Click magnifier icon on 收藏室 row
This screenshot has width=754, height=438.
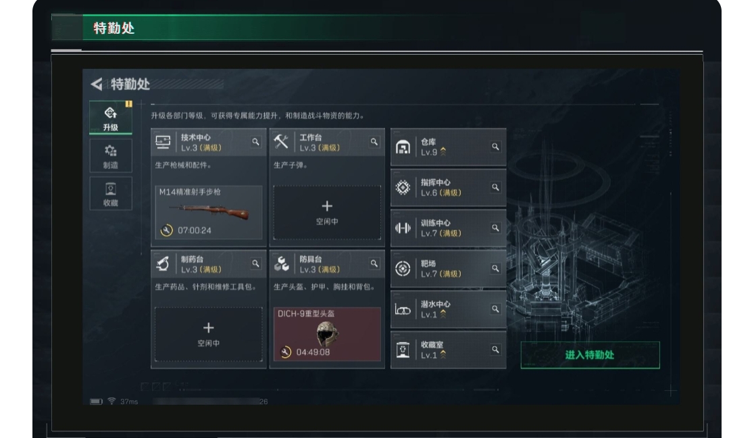[495, 349]
